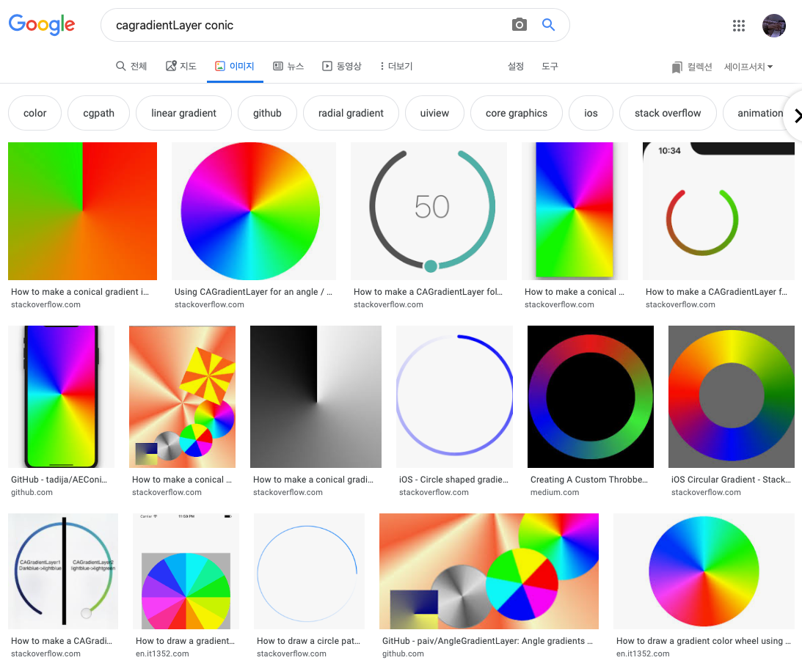The width and height of the screenshot is (802, 663).
Task: Open the iPhone mockup rainbow gradient image
Action: pos(62,397)
